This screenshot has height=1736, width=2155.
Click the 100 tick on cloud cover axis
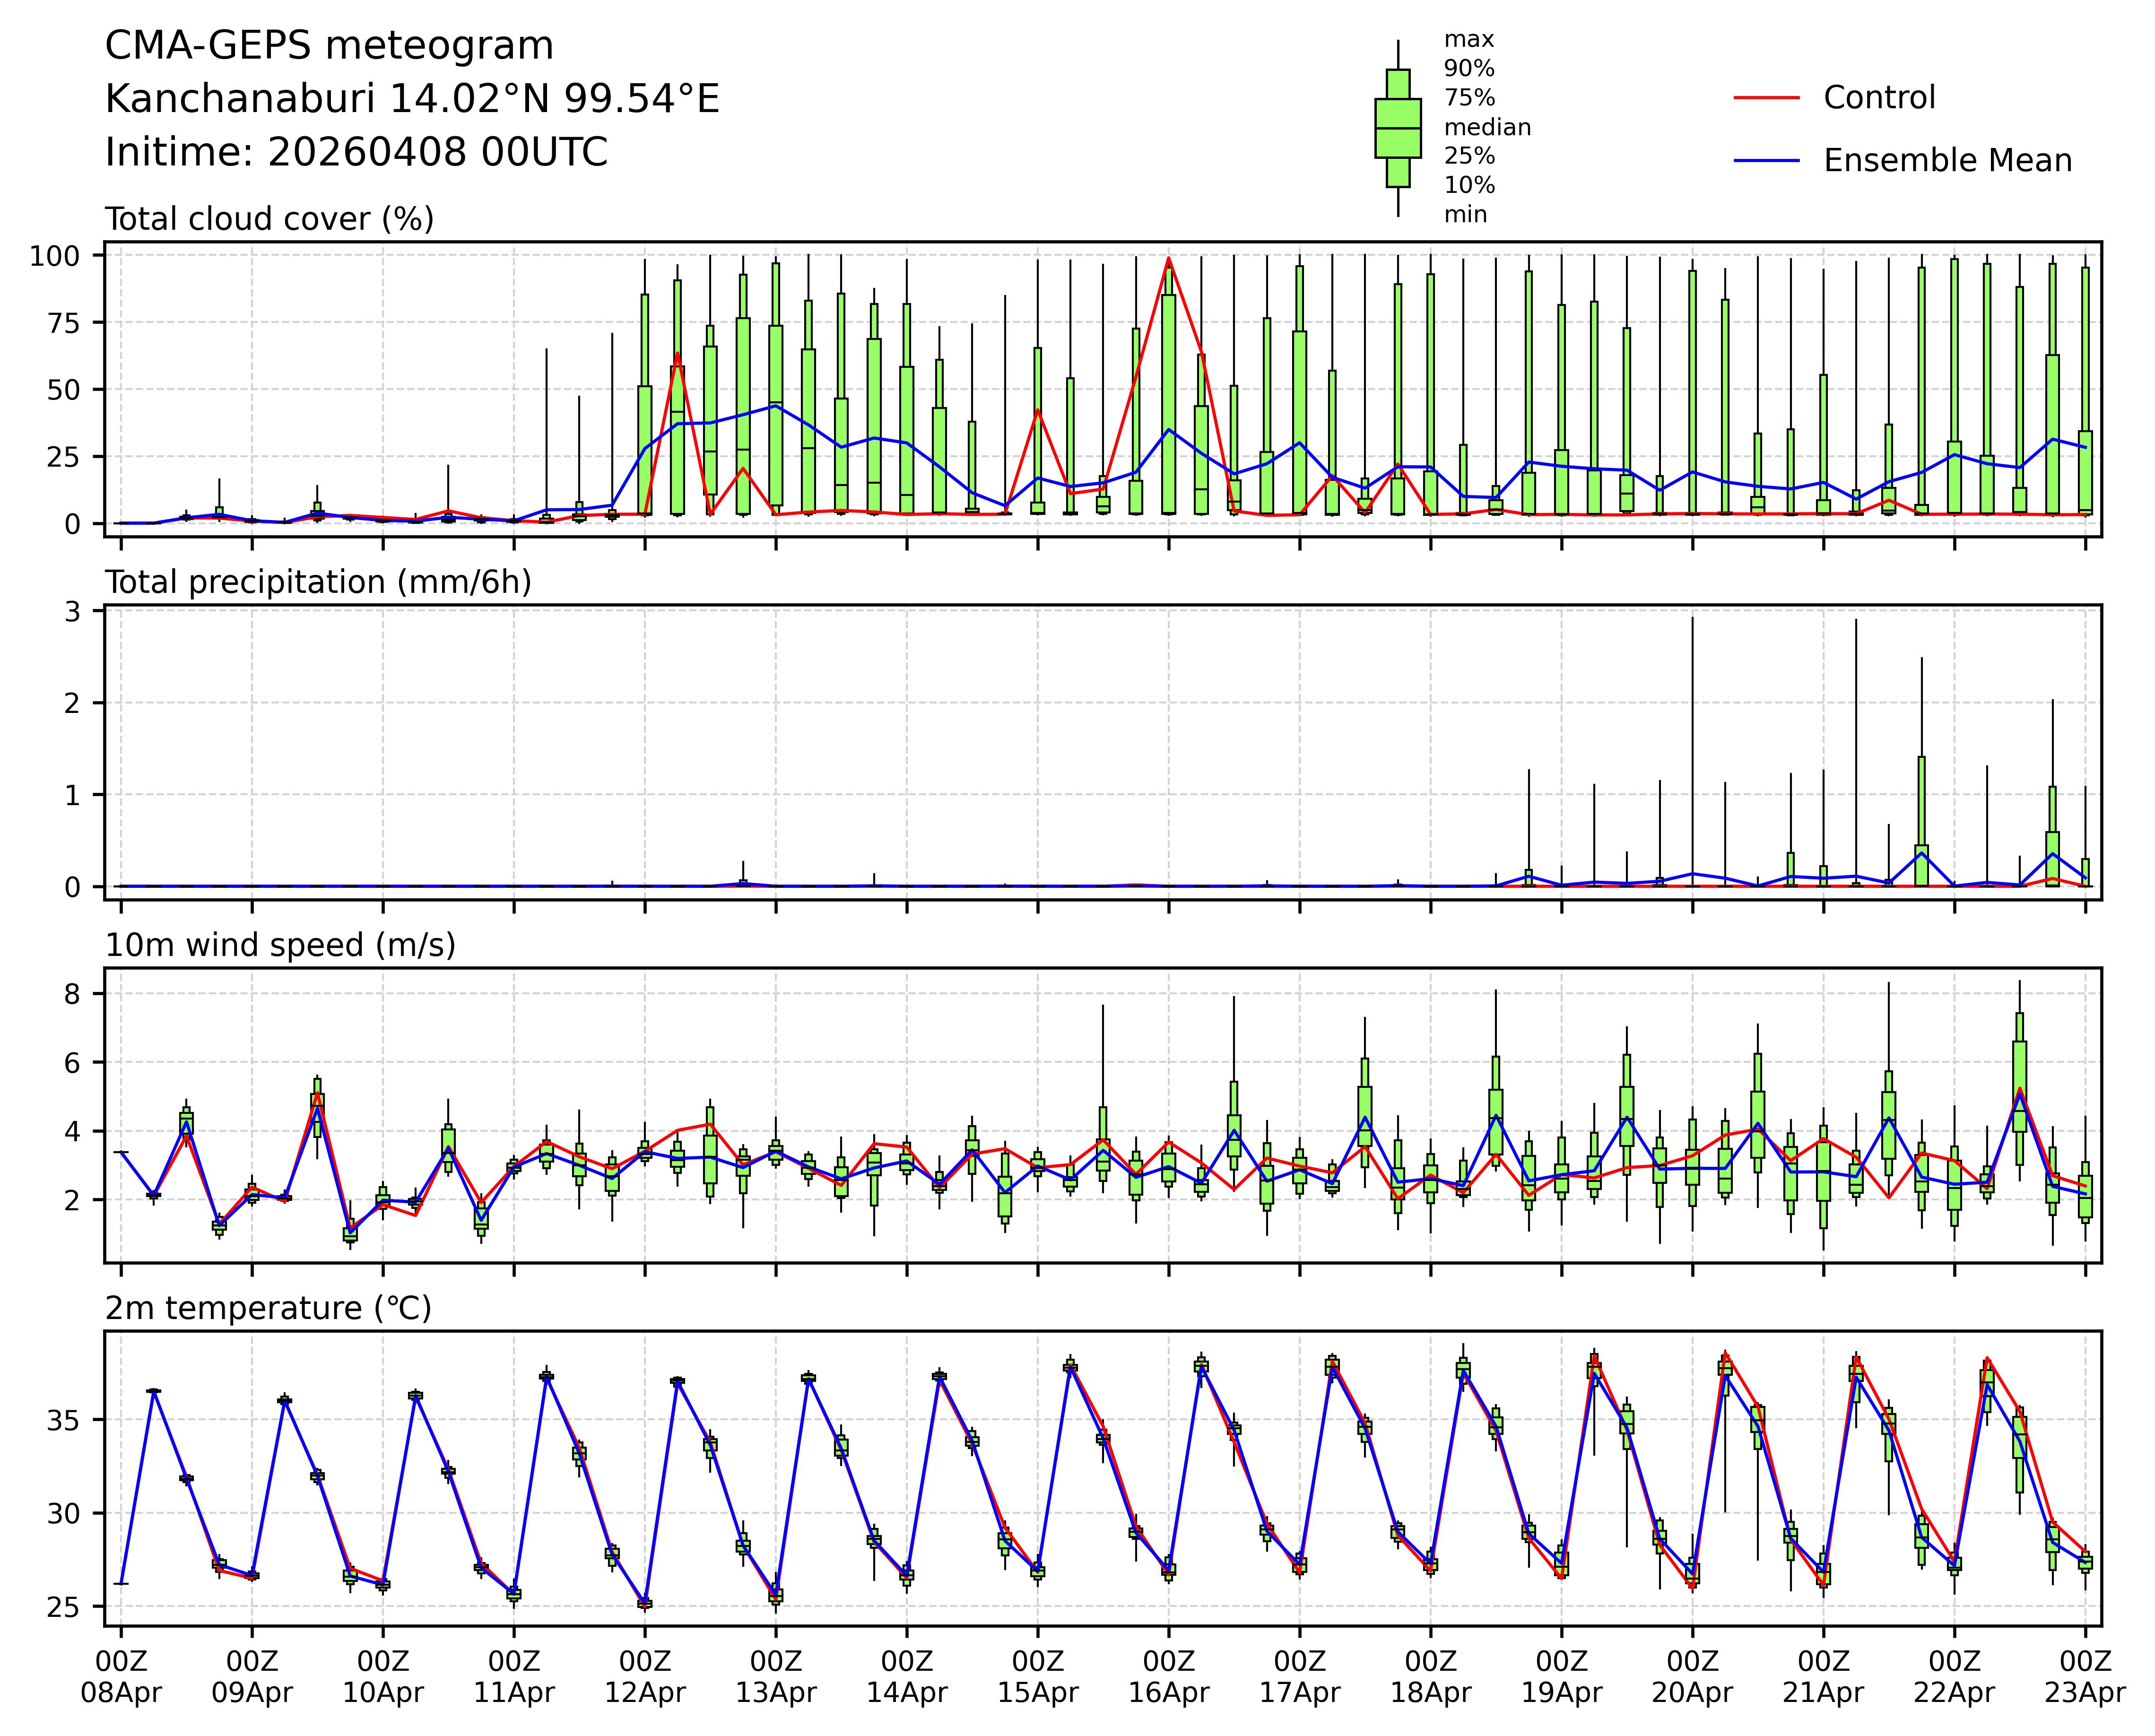point(54,256)
